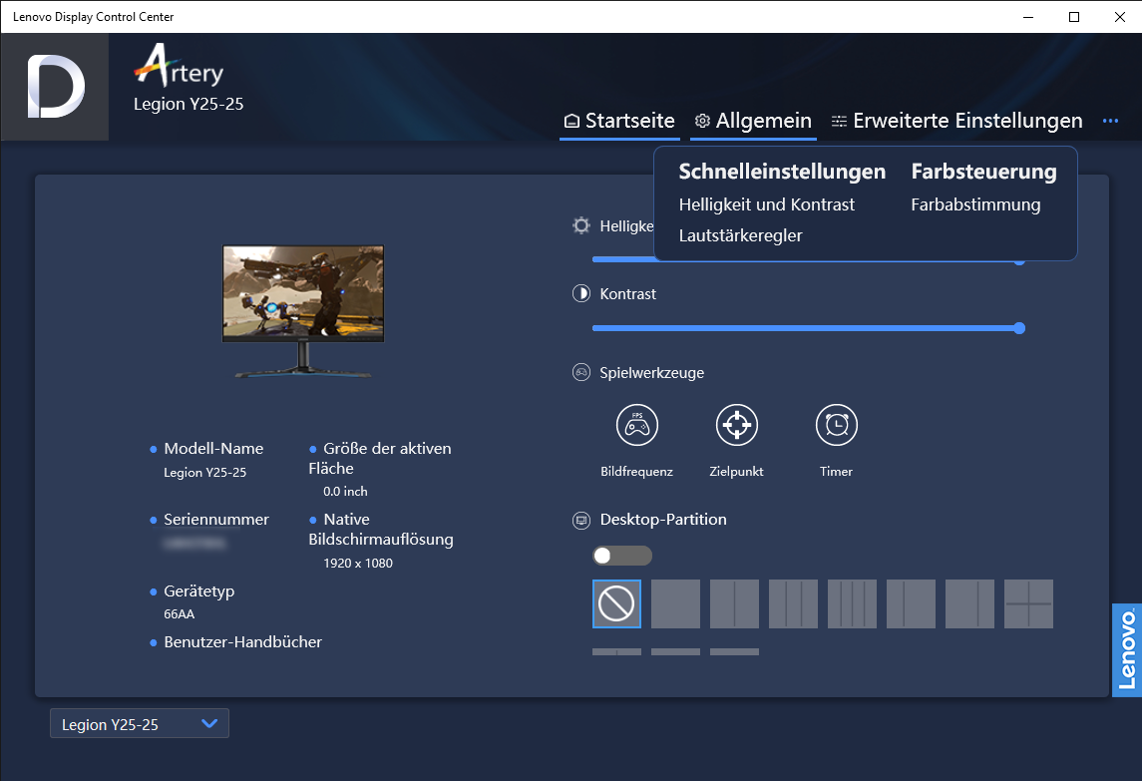Toggle the Desktop-Partition switch
1142x781 pixels.
(x=622, y=556)
